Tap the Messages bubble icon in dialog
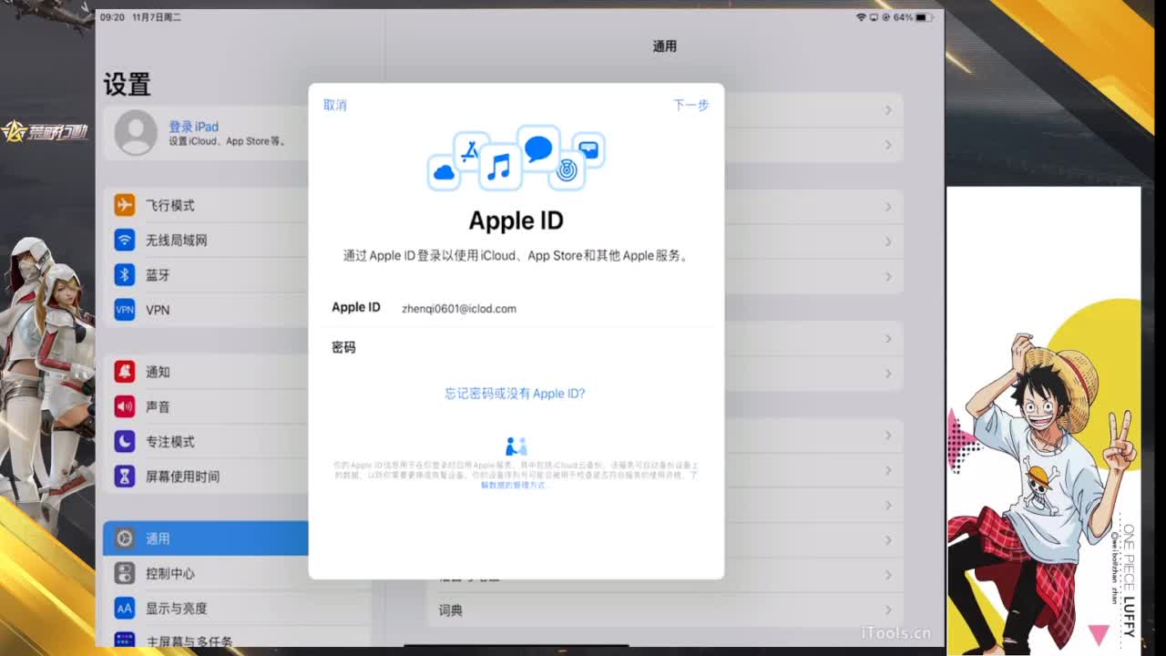This screenshot has height=656, width=1166. click(x=538, y=148)
